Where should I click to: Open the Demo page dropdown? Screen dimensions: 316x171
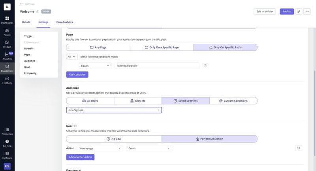click(x=149, y=148)
